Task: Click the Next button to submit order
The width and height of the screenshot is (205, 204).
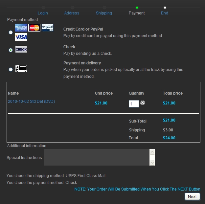Action: coord(192,196)
